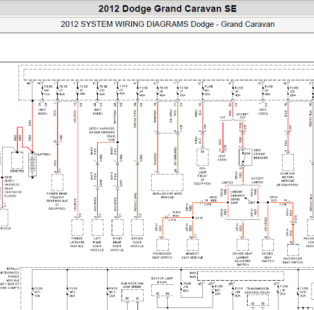314x310 pixels.
Task: Click the 'FUSE J8 40A' label
Action: point(239,92)
